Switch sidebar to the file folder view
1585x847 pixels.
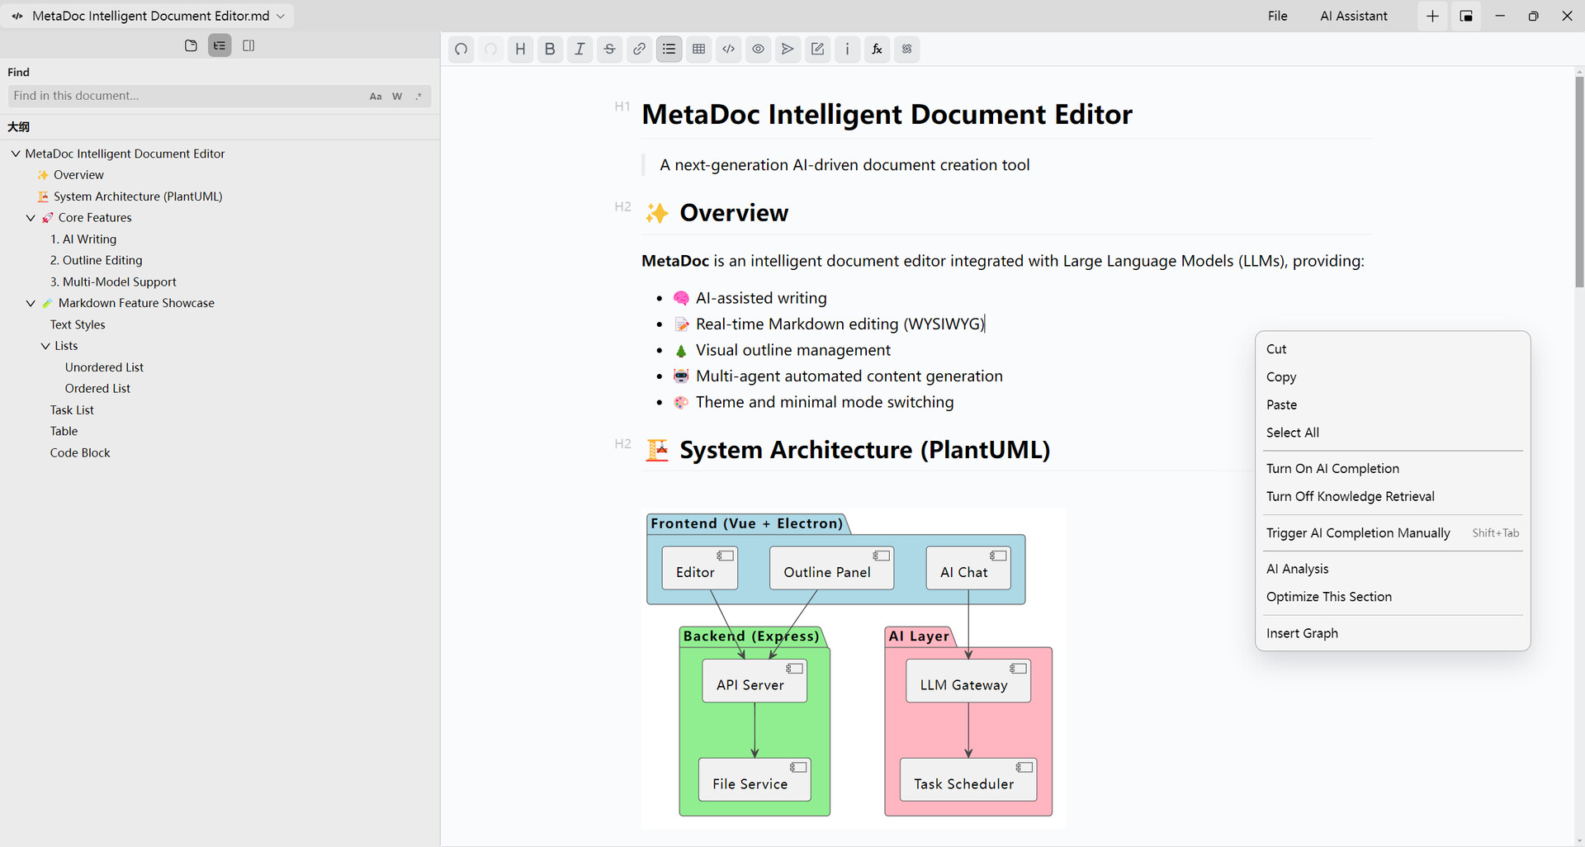point(191,45)
